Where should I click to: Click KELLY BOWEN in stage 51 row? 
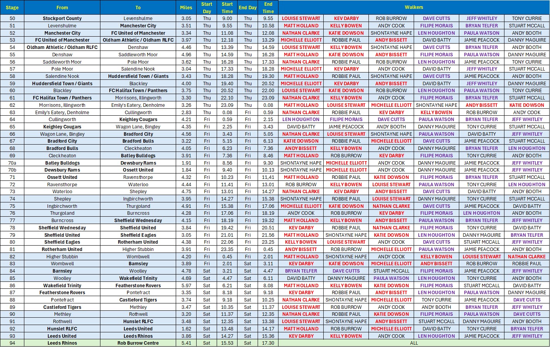pyautogui.click(x=346, y=26)
